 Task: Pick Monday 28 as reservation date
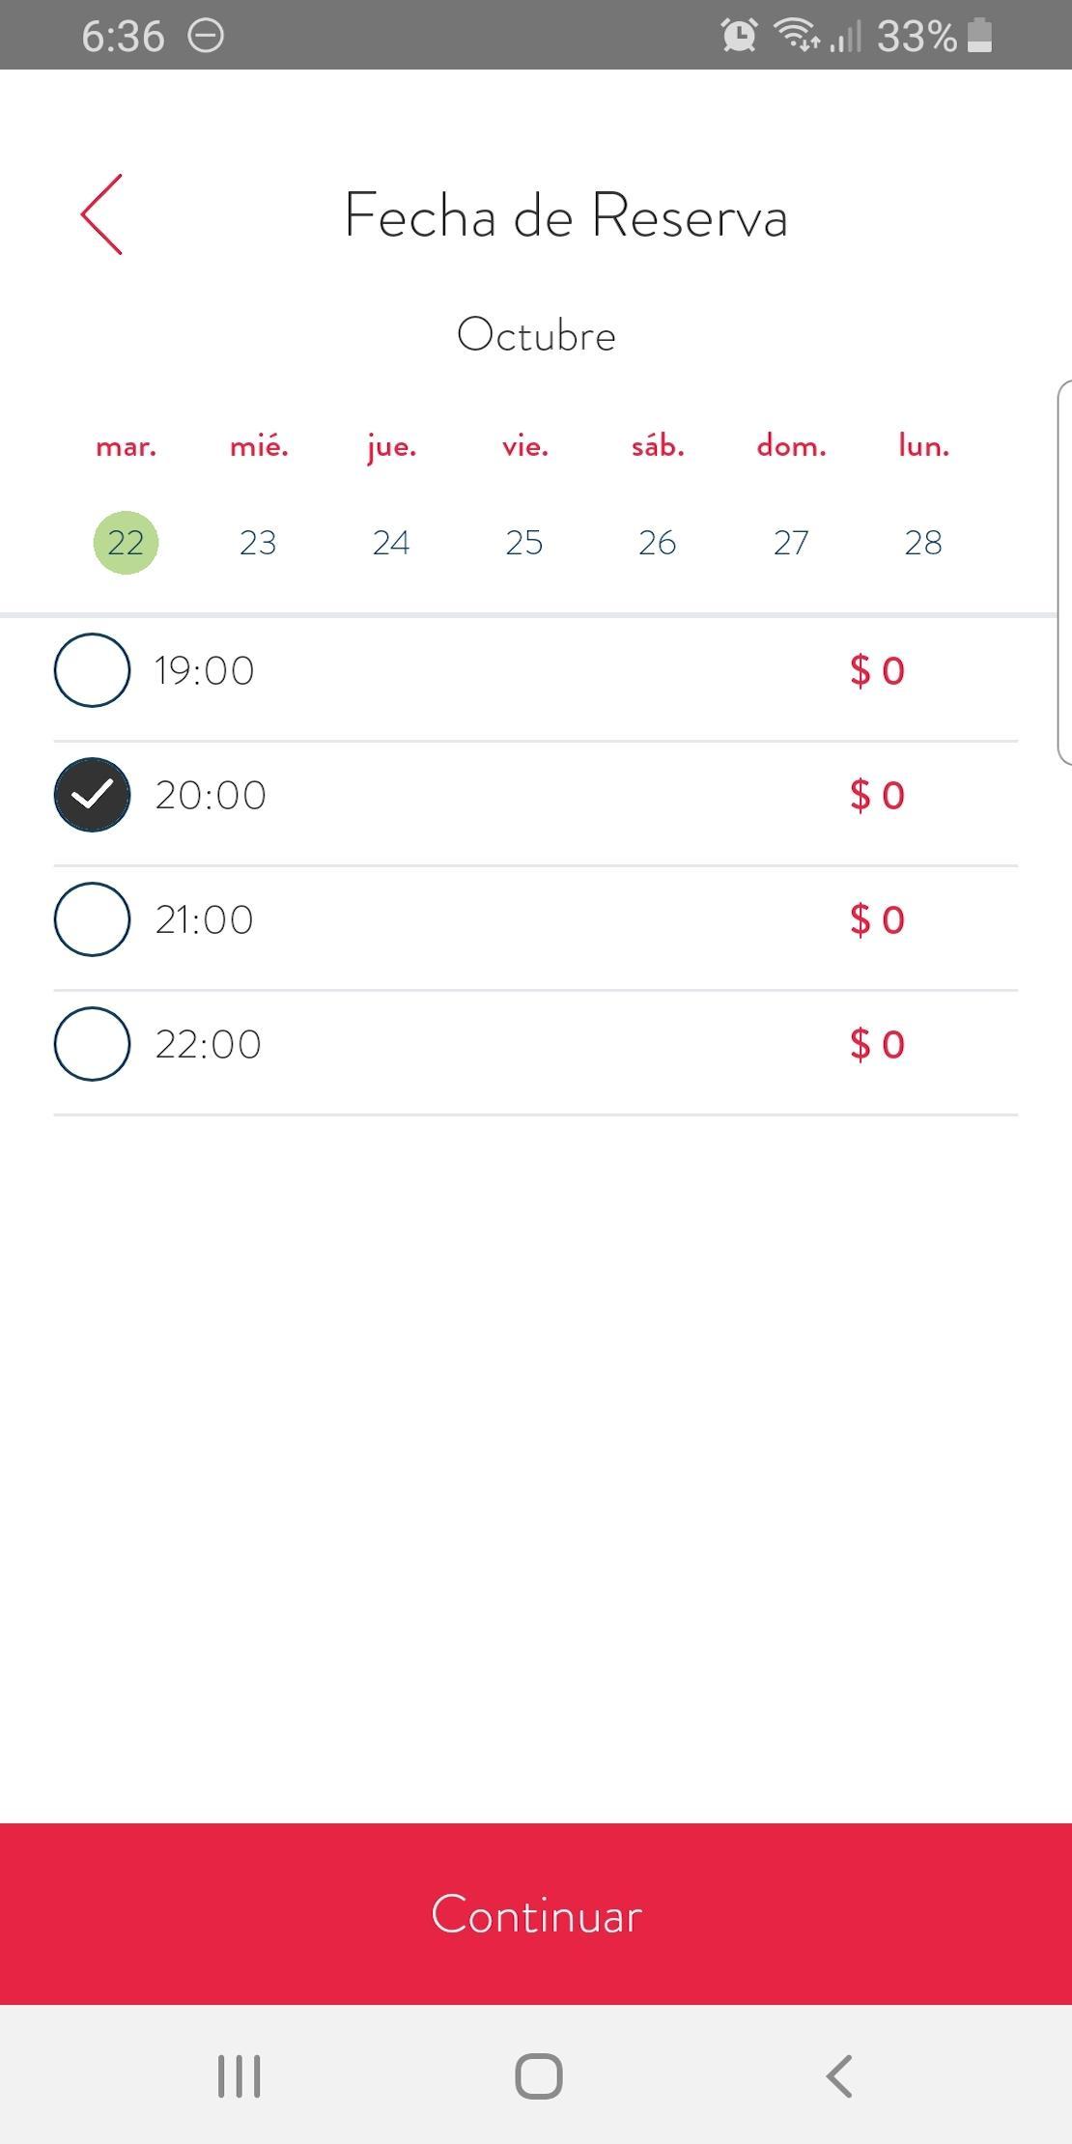click(923, 543)
